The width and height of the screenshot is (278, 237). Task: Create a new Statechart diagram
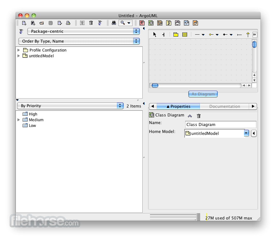(x=178, y=23)
